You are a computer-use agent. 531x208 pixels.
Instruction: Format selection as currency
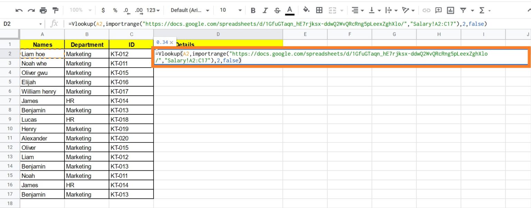tap(103, 10)
